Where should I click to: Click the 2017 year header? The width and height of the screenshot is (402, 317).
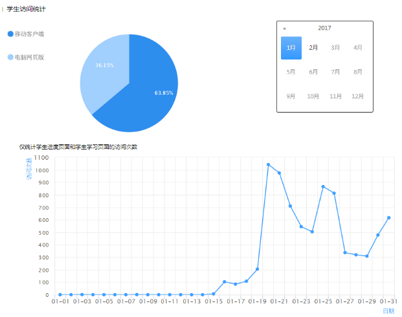[324, 28]
